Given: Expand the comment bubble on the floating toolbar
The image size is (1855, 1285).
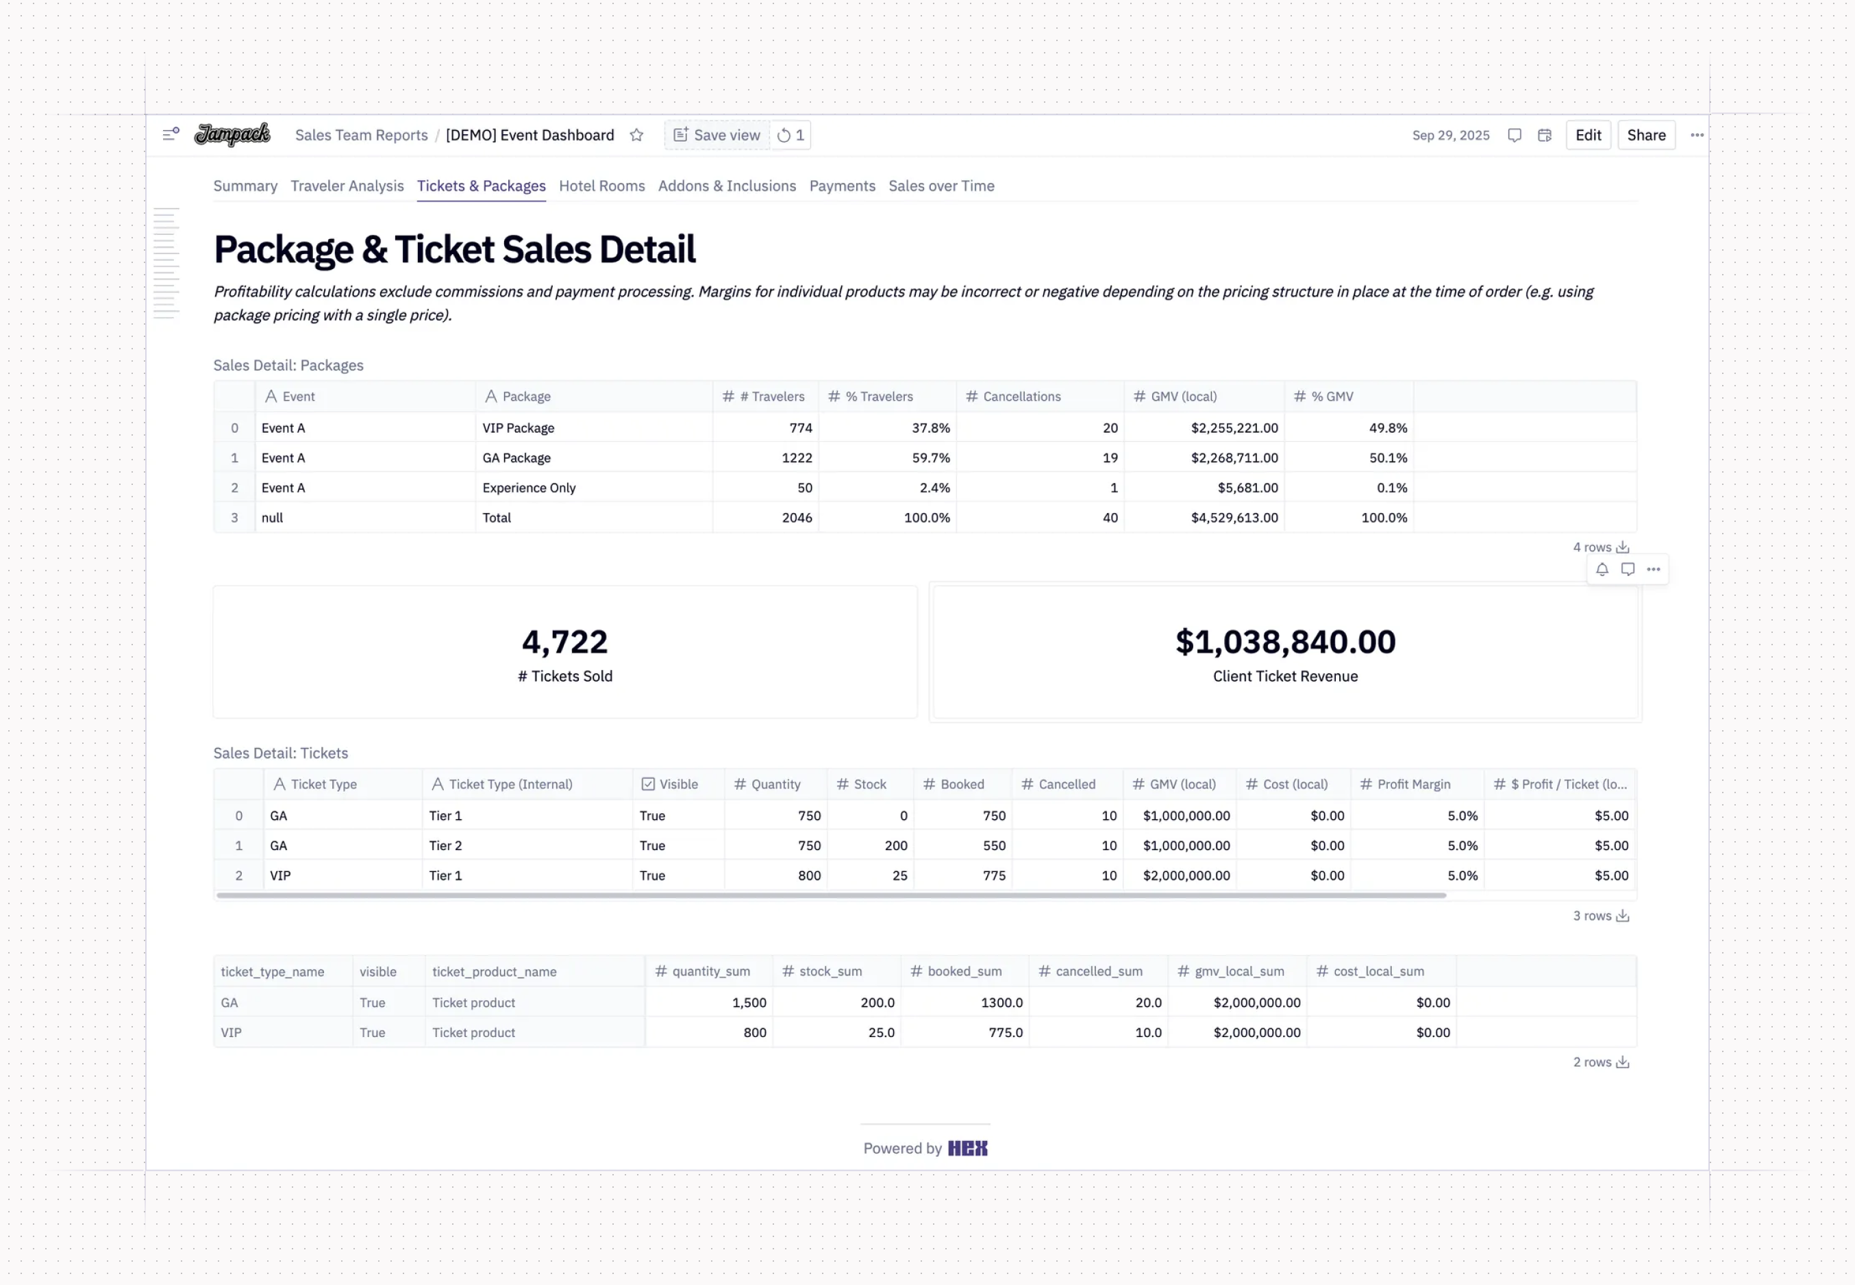Looking at the screenshot, I should (1627, 569).
